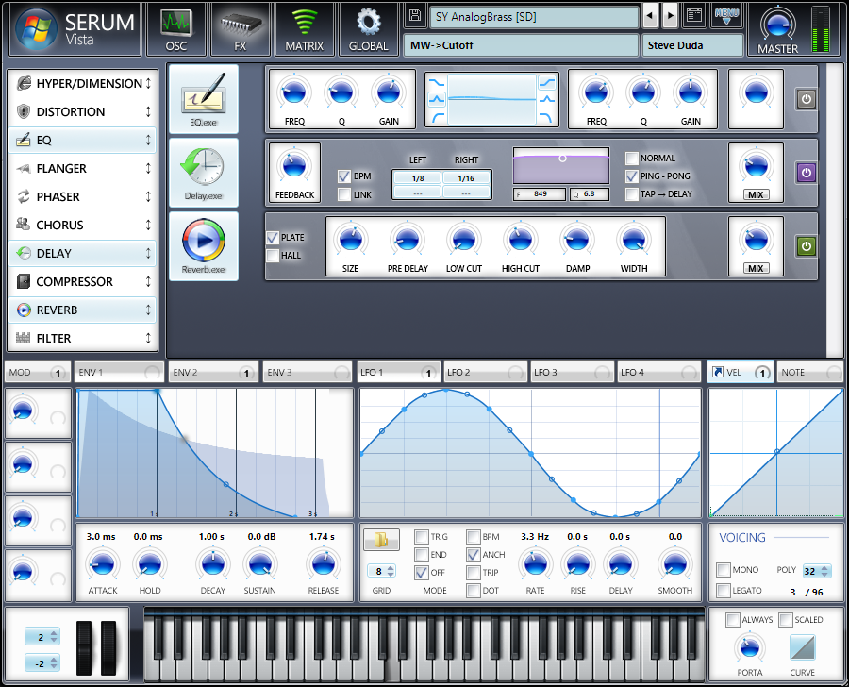Click the MASTER volume knob

point(778,25)
